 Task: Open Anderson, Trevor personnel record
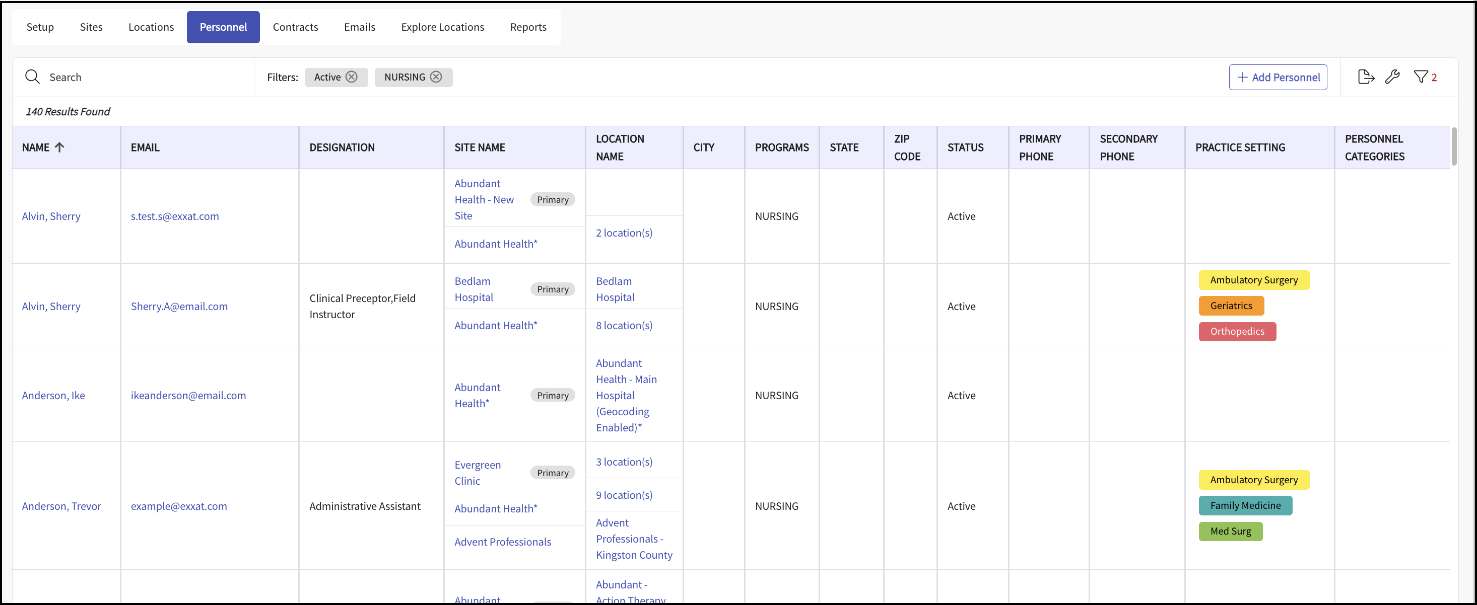[61, 506]
